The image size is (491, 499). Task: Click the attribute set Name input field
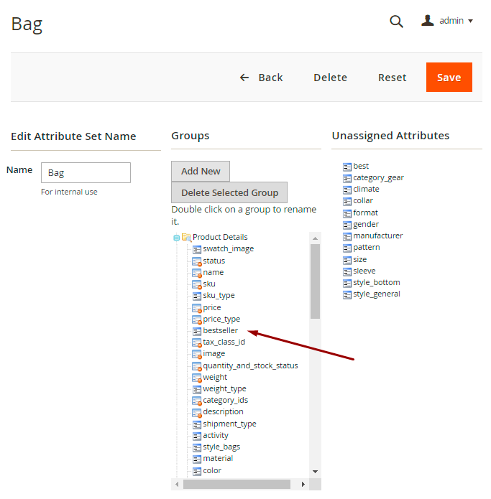(x=86, y=173)
